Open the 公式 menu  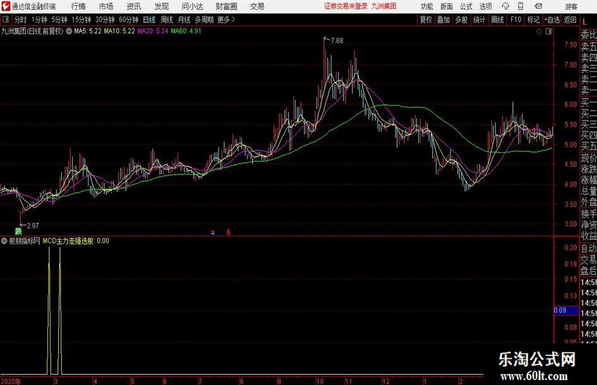(466, 6)
